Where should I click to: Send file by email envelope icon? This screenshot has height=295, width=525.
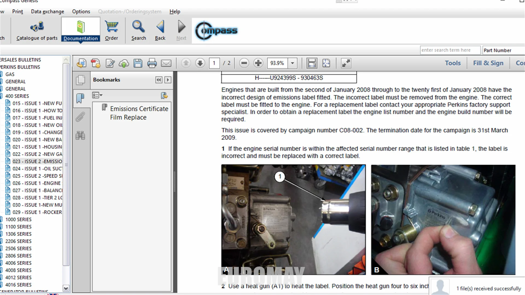tap(166, 63)
